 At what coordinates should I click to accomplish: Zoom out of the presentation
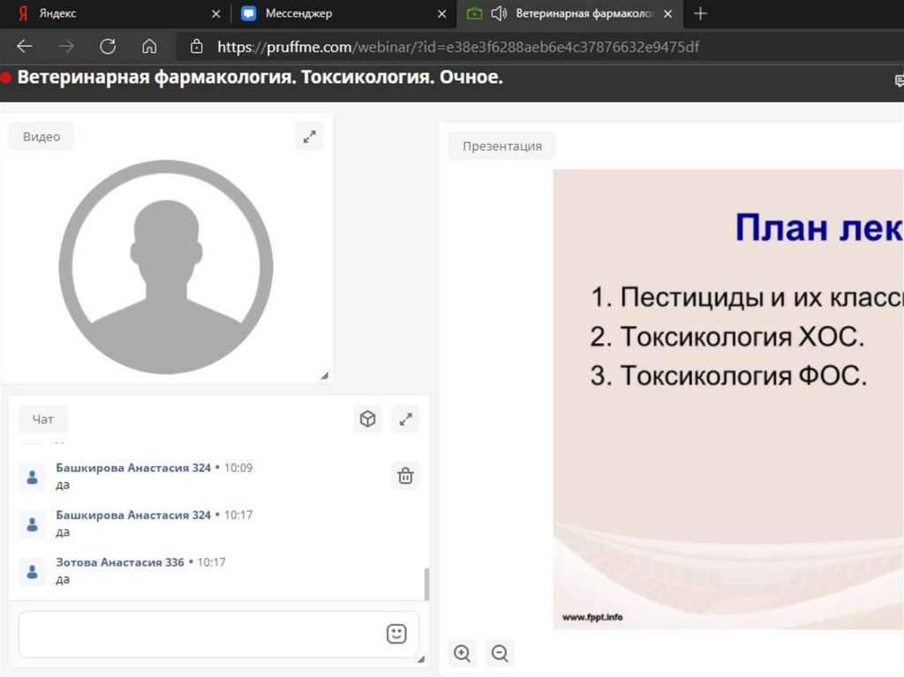pyautogui.click(x=500, y=653)
